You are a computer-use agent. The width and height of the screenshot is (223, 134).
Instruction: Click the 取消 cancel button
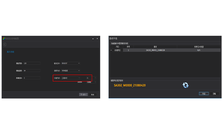coord(93,94)
